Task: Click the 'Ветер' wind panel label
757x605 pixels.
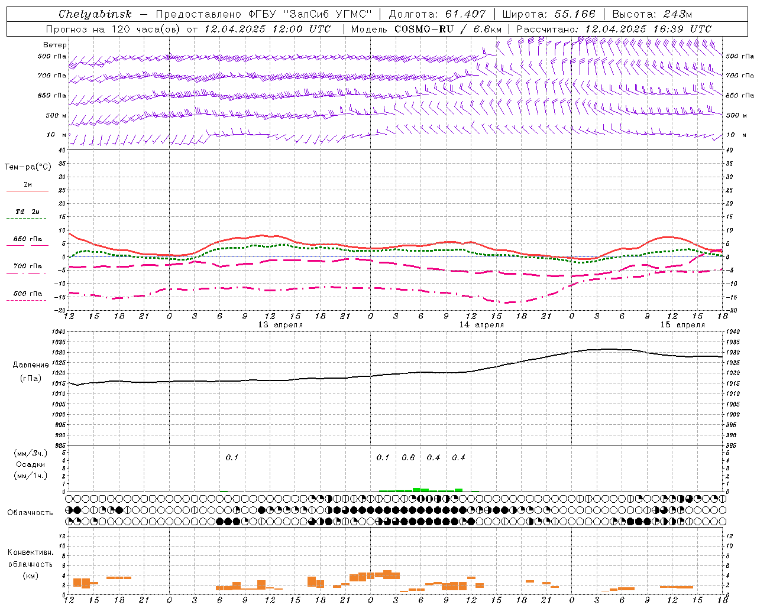Action: (55, 45)
